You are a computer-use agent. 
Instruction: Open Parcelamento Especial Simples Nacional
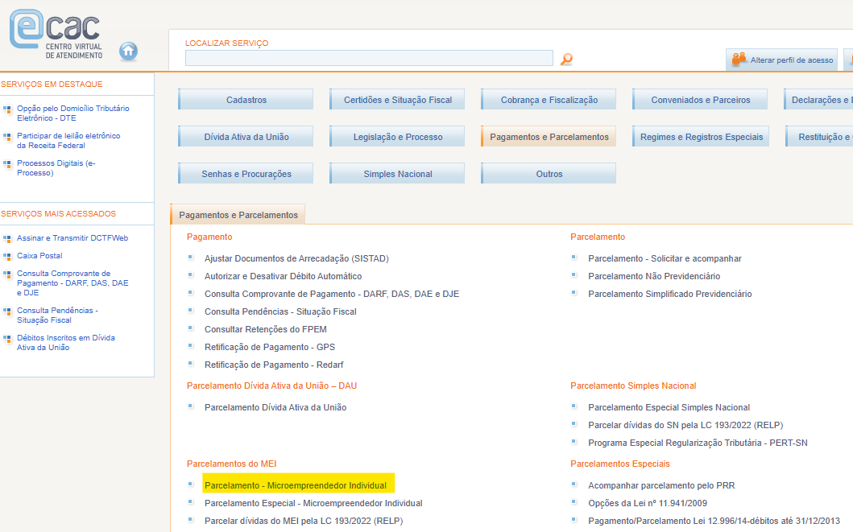click(669, 407)
